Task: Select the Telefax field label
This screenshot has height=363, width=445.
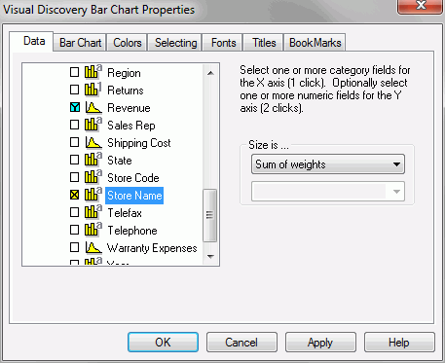Action: 125,213
